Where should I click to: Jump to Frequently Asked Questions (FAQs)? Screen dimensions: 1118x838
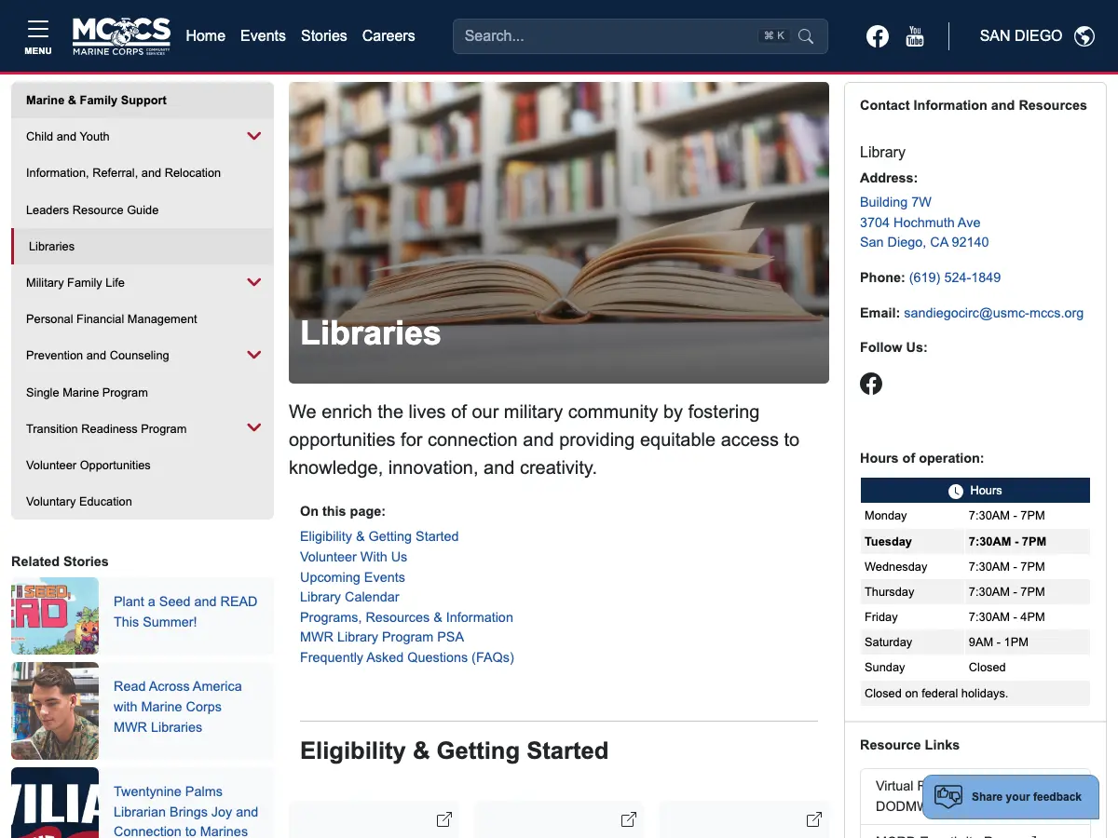tap(407, 657)
